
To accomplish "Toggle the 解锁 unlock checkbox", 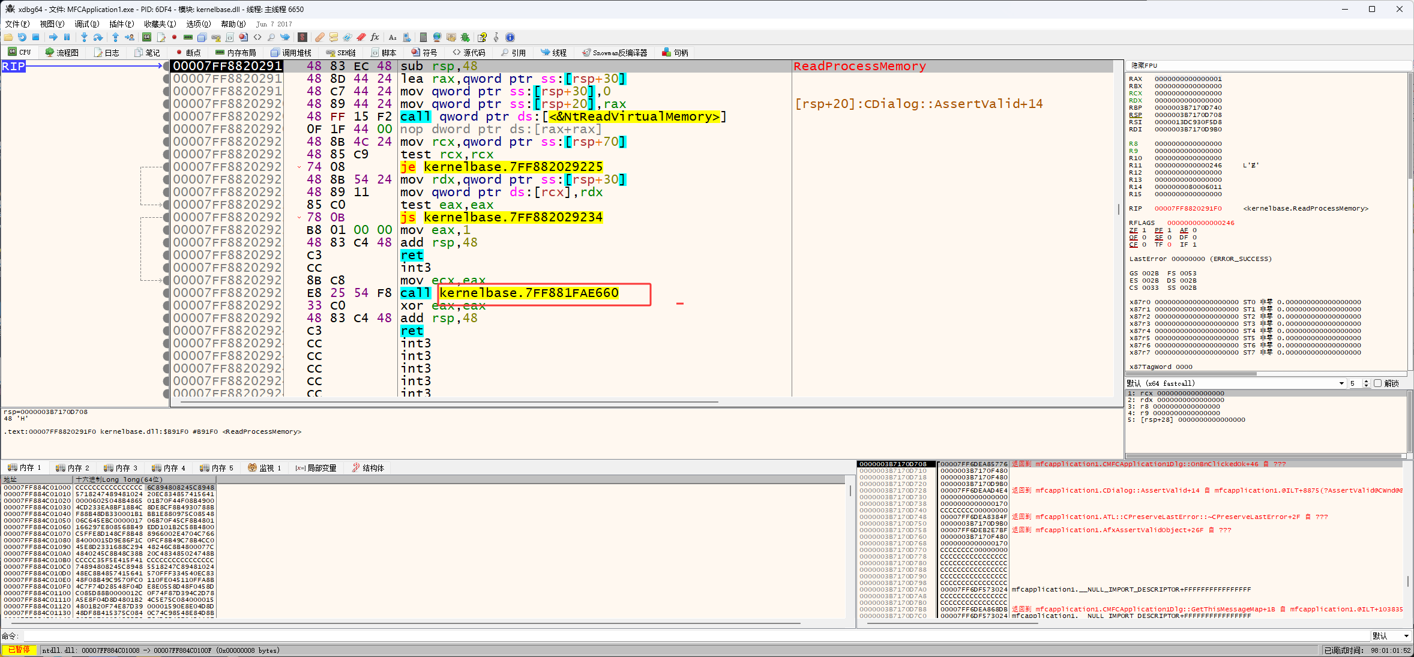I will (x=1378, y=383).
